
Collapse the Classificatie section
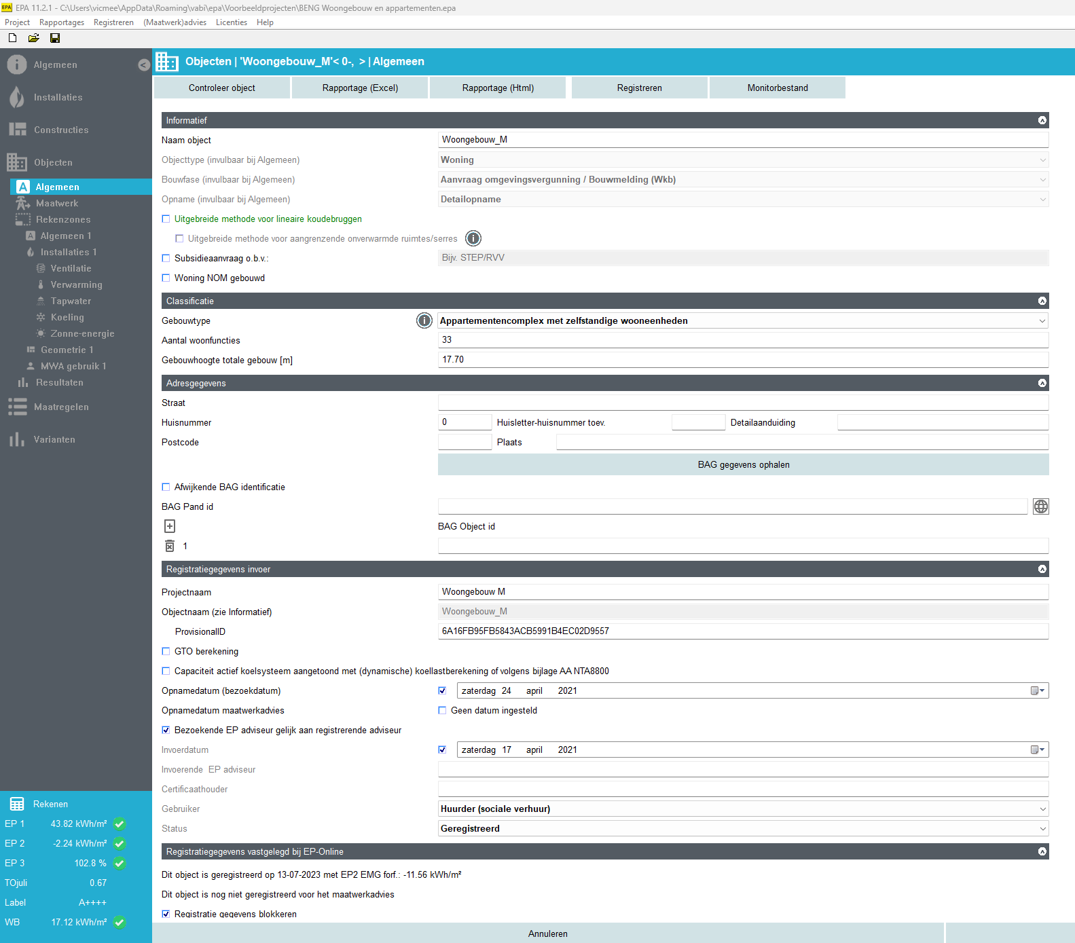[x=1042, y=301]
